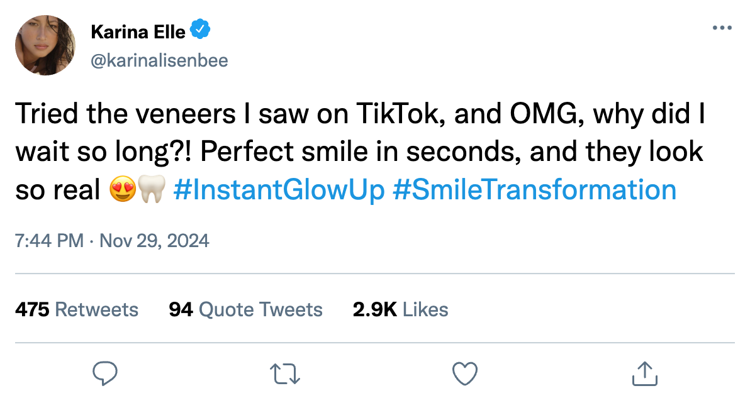
Task: Click tweet's second line starting 'wait so long'
Action: [x=359, y=152]
